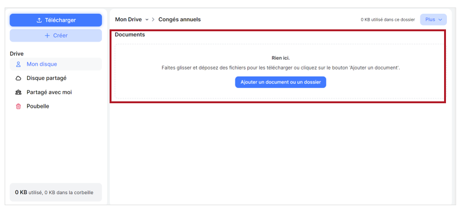Click Ajouter un document ou un dossier
The height and width of the screenshot is (215, 464).
[x=280, y=82]
